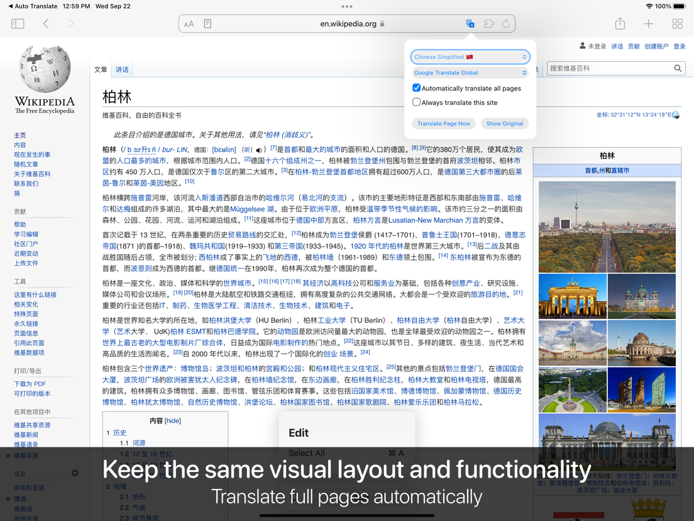694x521 pixels.
Task: Click the not-logged-in user icon
Action: 583,46
